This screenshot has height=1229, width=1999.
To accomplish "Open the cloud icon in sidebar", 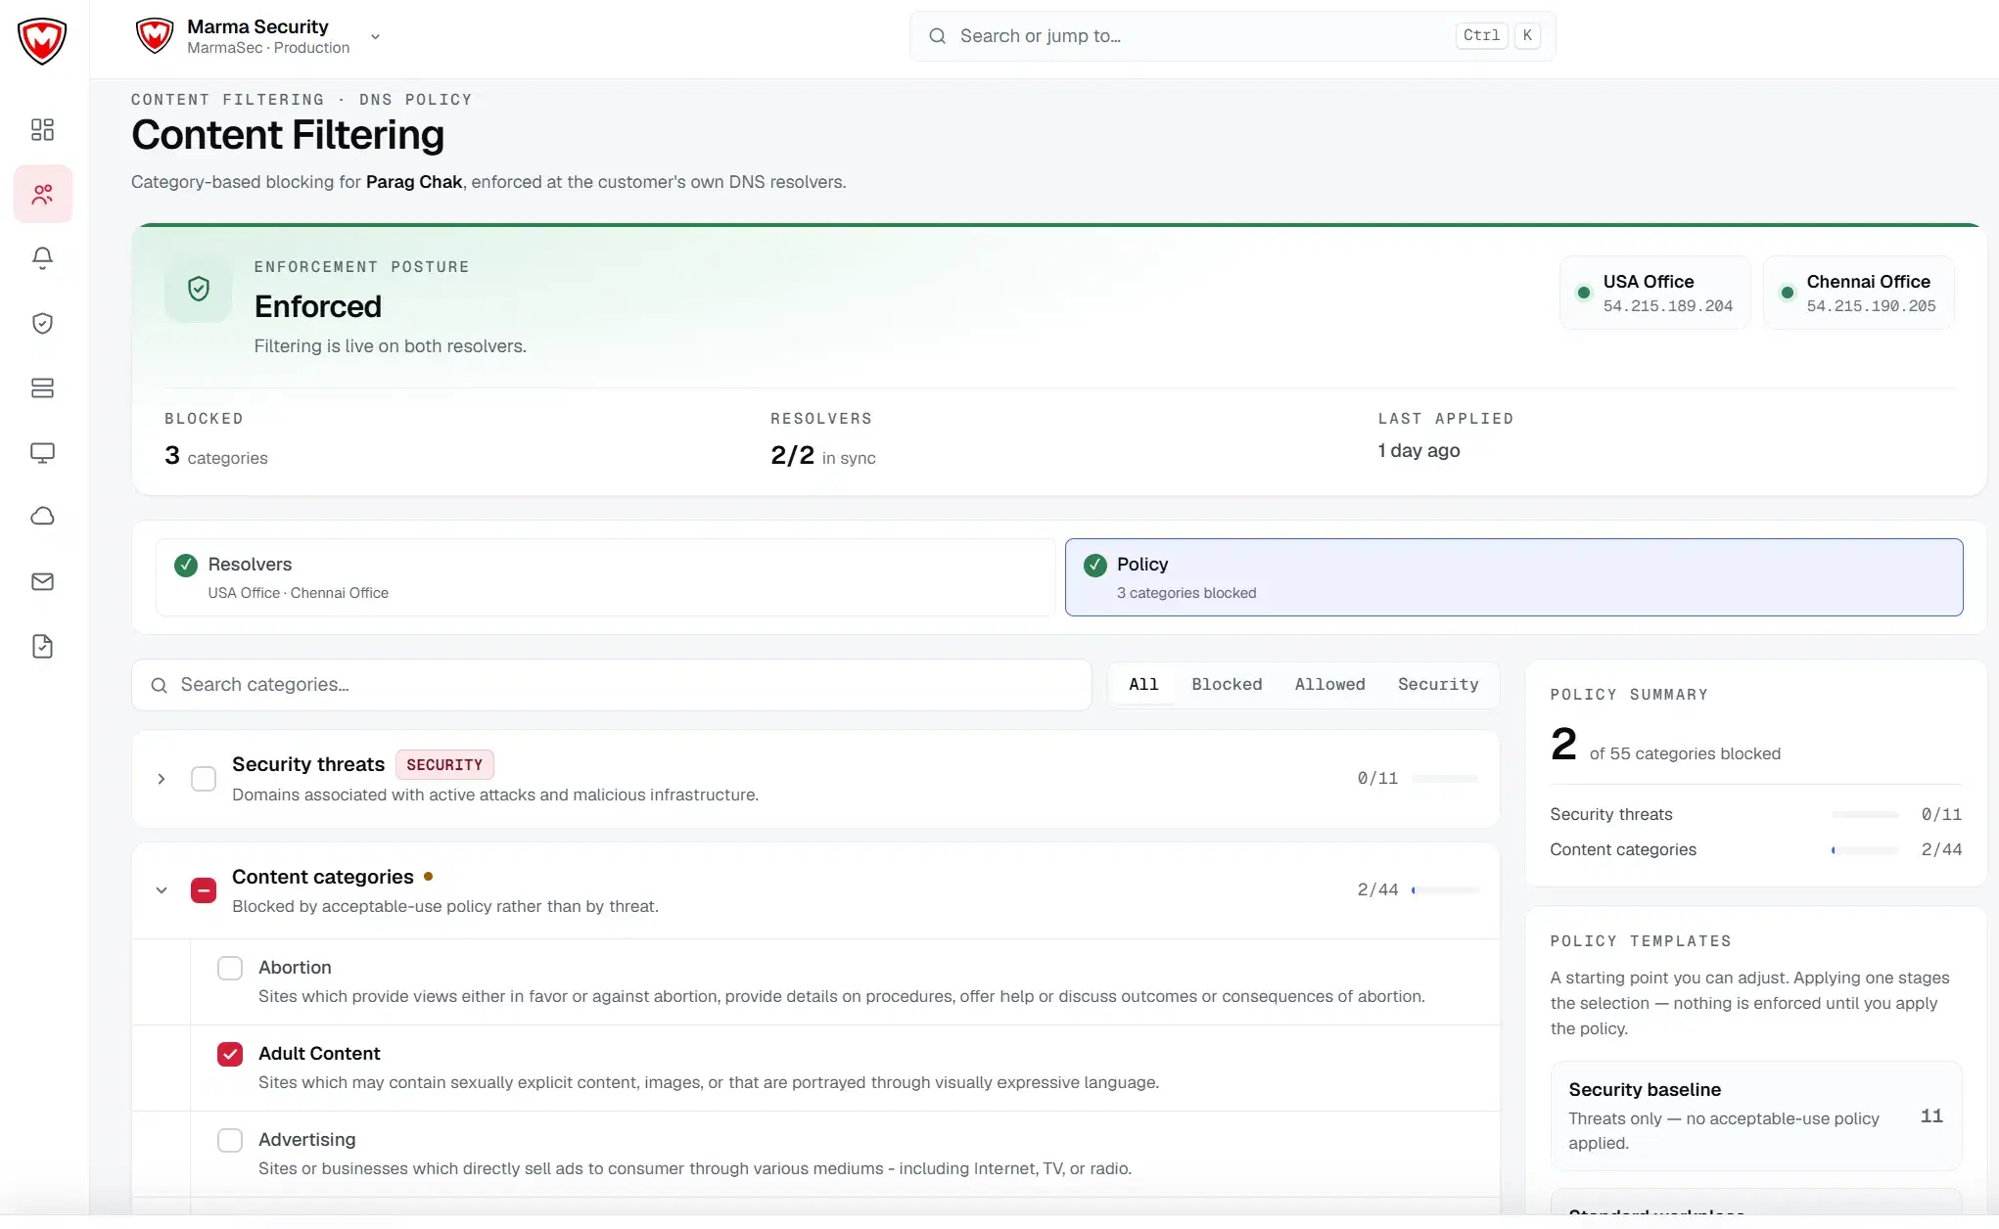I will tap(42, 517).
